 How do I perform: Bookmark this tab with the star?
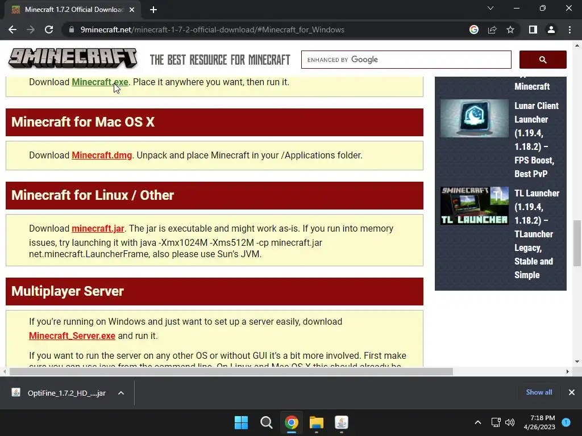click(510, 30)
